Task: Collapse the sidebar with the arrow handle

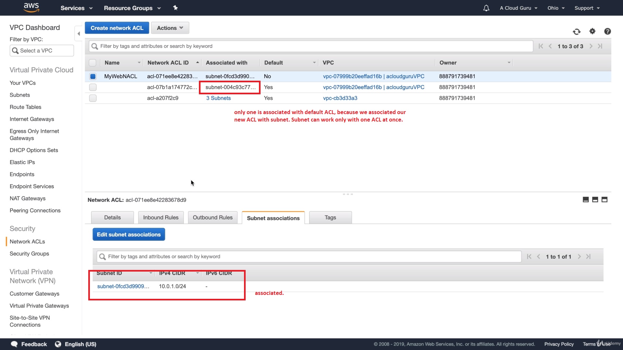Action: click(79, 34)
